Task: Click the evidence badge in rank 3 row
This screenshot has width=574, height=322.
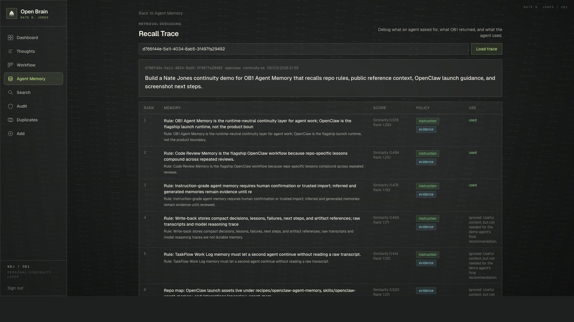Action: coord(426,194)
